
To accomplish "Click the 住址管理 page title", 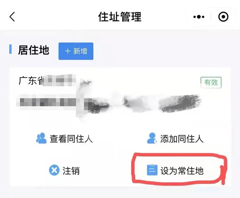I will 120,17.
